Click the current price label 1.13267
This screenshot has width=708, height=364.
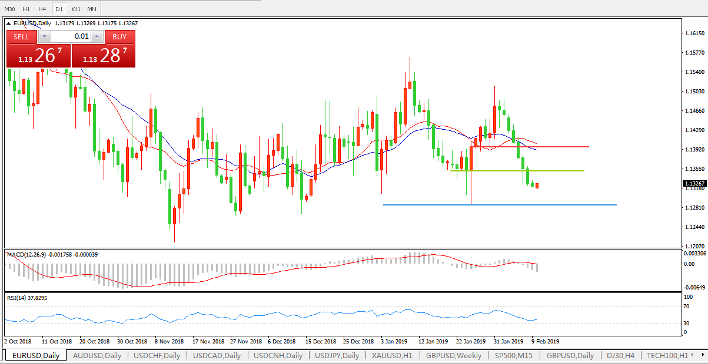(694, 184)
